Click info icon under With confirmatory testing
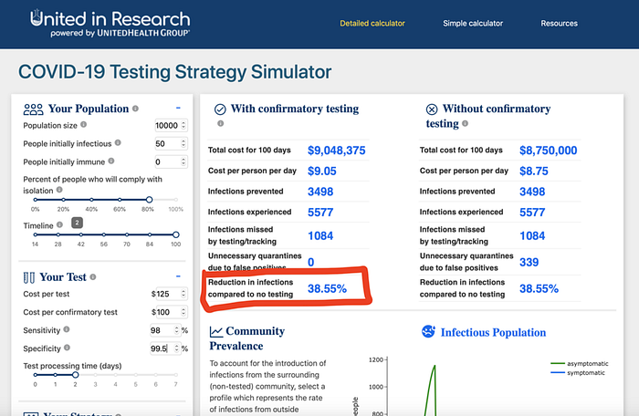This screenshot has width=639, height=416. 221,123
